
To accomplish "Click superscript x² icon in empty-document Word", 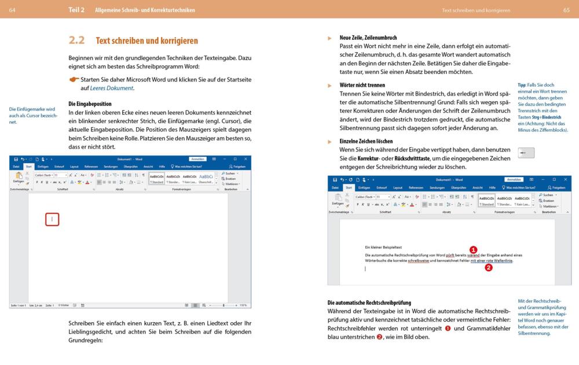I will pos(65,182).
